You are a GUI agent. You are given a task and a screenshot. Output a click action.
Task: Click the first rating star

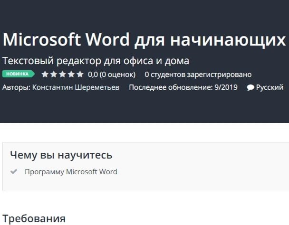[45, 75]
